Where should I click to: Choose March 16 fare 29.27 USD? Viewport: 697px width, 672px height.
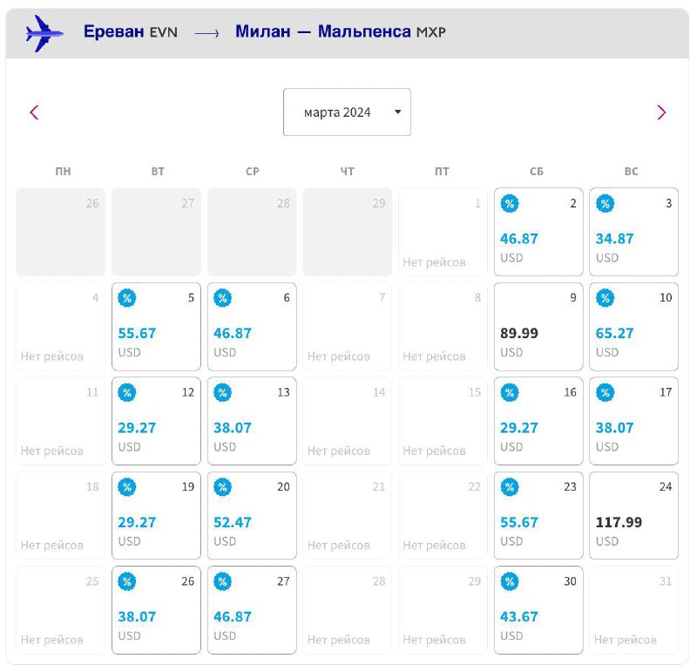click(538, 421)
